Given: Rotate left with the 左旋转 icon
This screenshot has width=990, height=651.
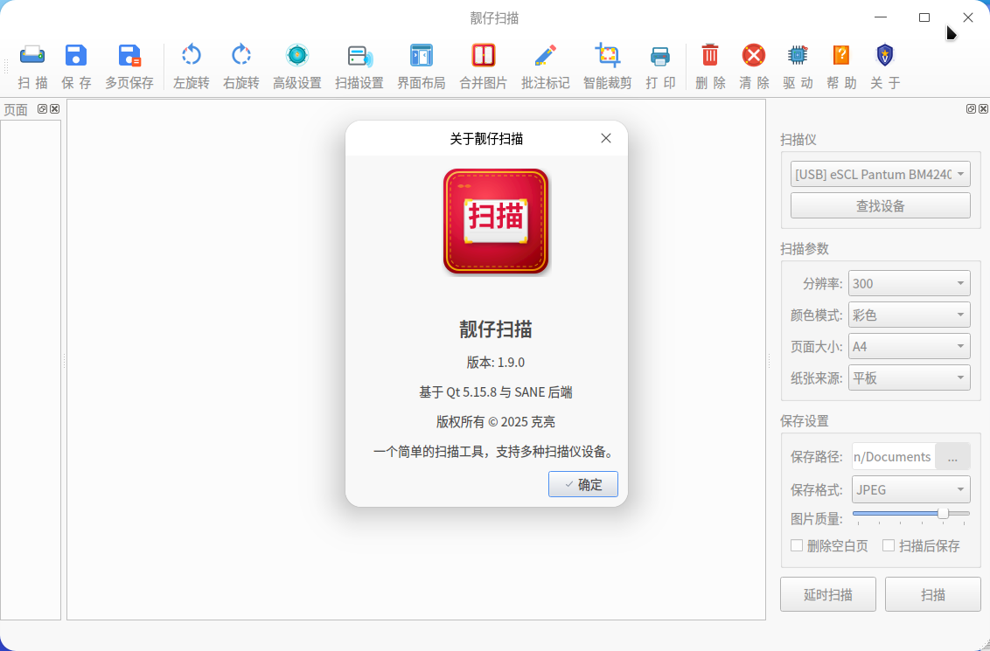Looking at the screenshot, I should point(191,55).
